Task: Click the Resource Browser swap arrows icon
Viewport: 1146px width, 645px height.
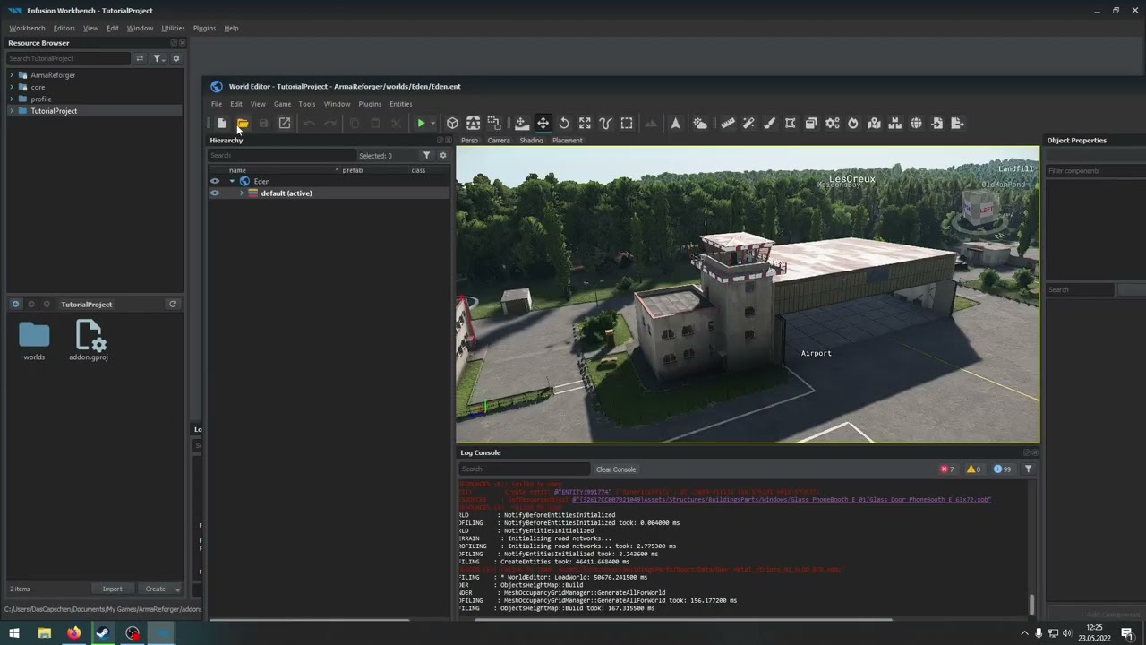Action: pos(140,58)
